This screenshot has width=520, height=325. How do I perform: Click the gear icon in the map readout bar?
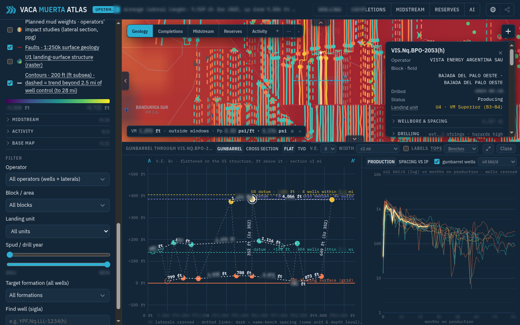pos(292,131)
